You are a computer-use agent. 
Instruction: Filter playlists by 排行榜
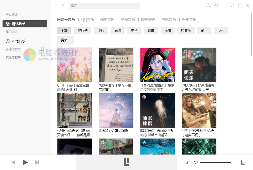tap(82, 30)
